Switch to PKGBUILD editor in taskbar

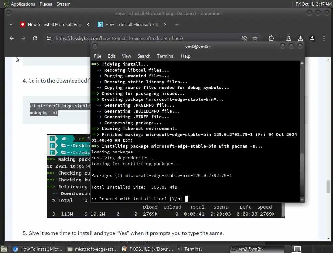148,249
